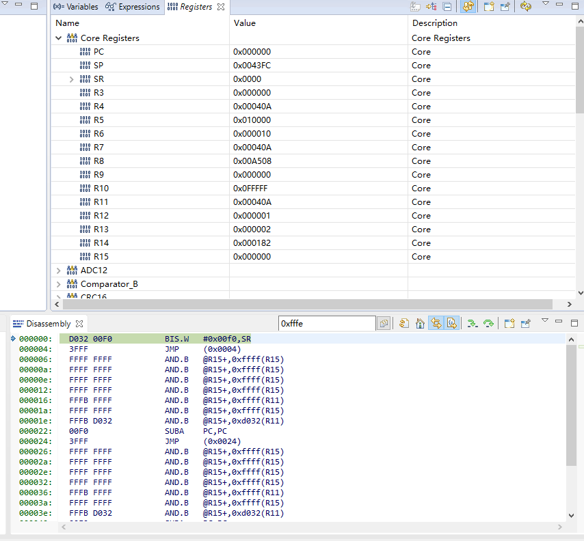Click Show Type Names icon in Registers toolbar
Viewport: 584px width, 541px height.
pyautogui.click(x=415, y=7)
